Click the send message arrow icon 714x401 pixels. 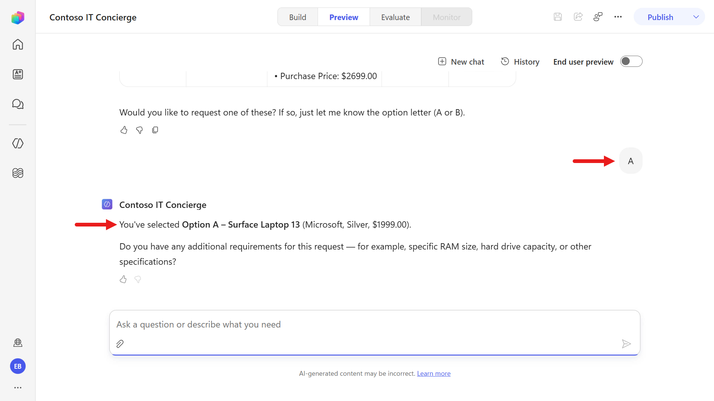coord(626,344)
